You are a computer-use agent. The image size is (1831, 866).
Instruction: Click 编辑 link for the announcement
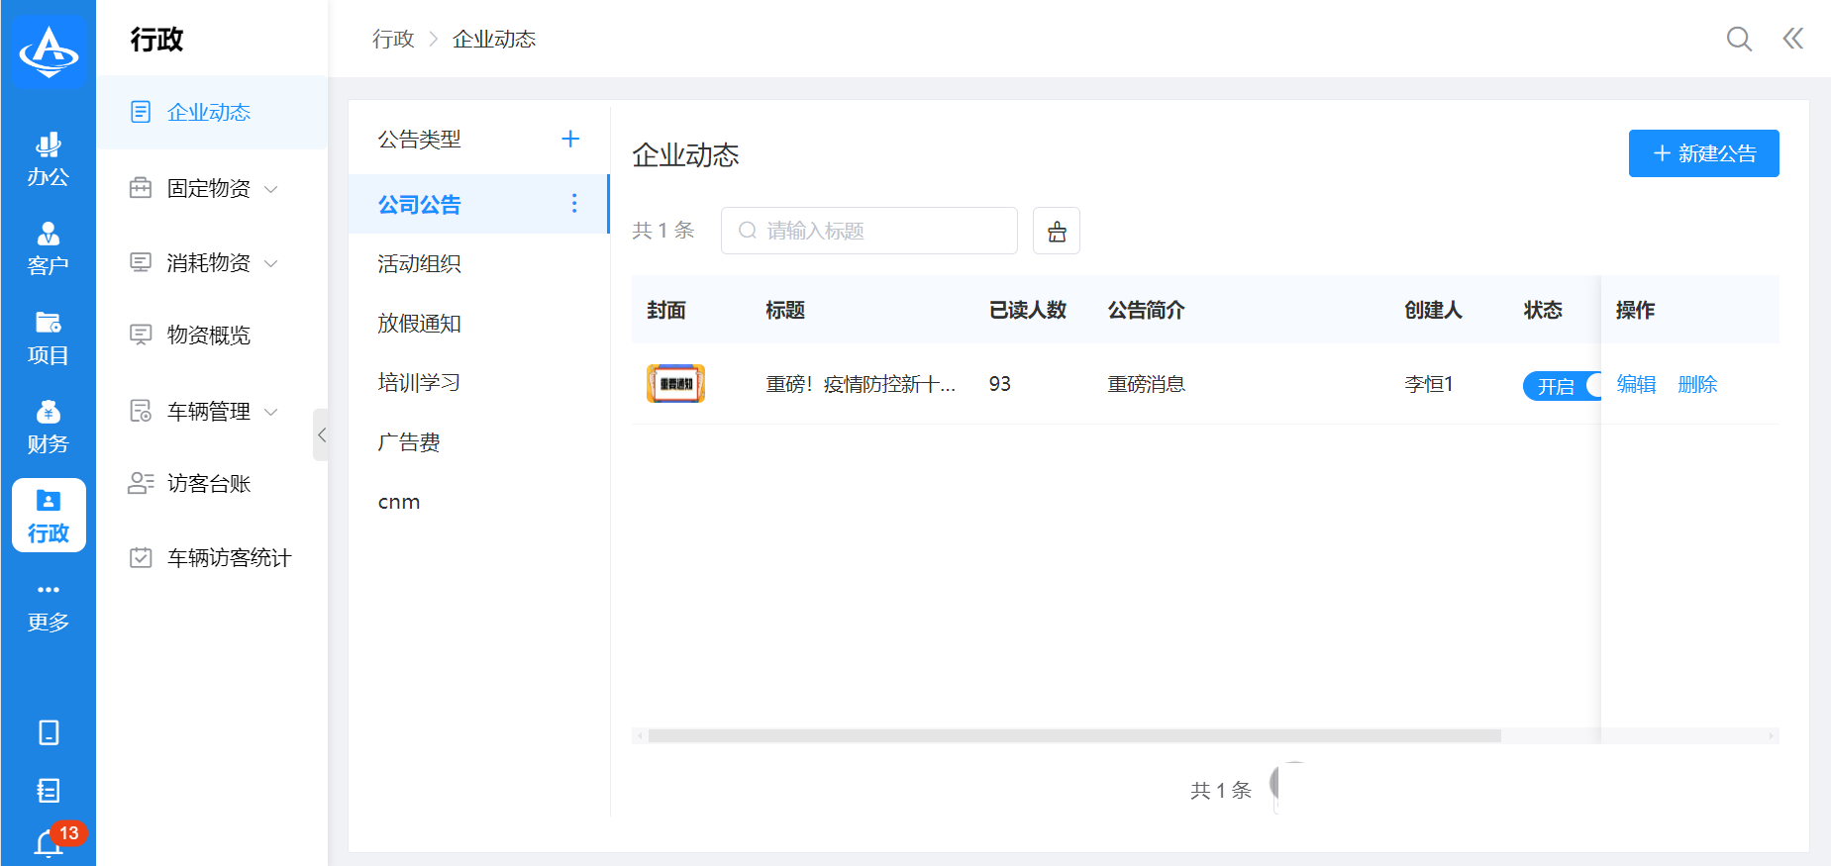coord(1636,384)
